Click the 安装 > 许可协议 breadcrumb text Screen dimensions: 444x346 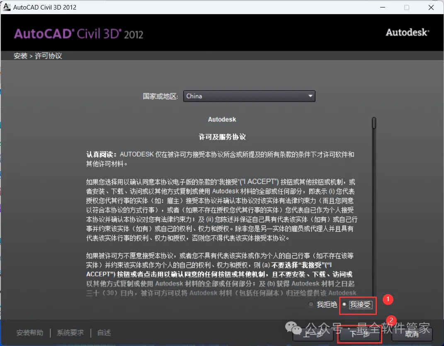coord(38,56)
